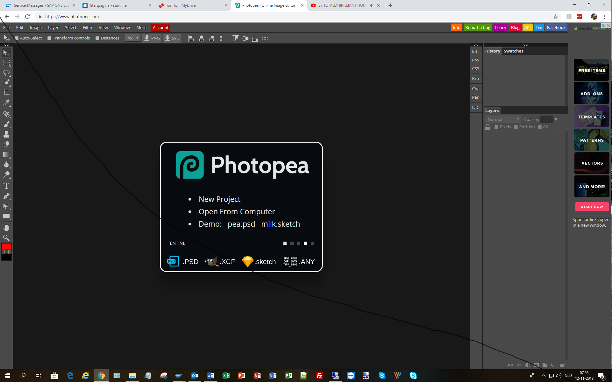The width and height of the screenshot is (612, 382).
Task: Select the Hand tool
Action: pyautogui.click(x=6, y=228)
